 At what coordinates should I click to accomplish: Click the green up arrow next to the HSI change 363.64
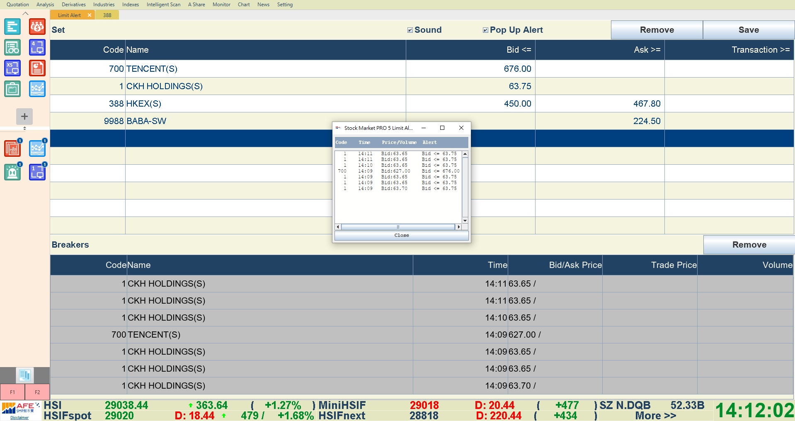(x=190, y=405)
